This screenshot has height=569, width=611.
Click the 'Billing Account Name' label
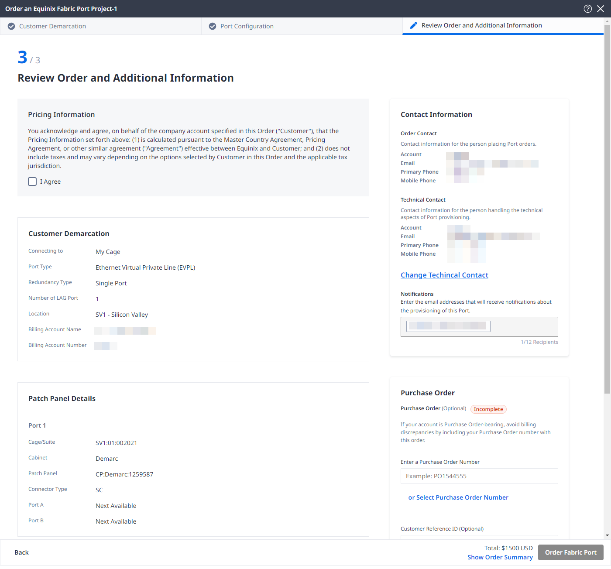point(55,329)
